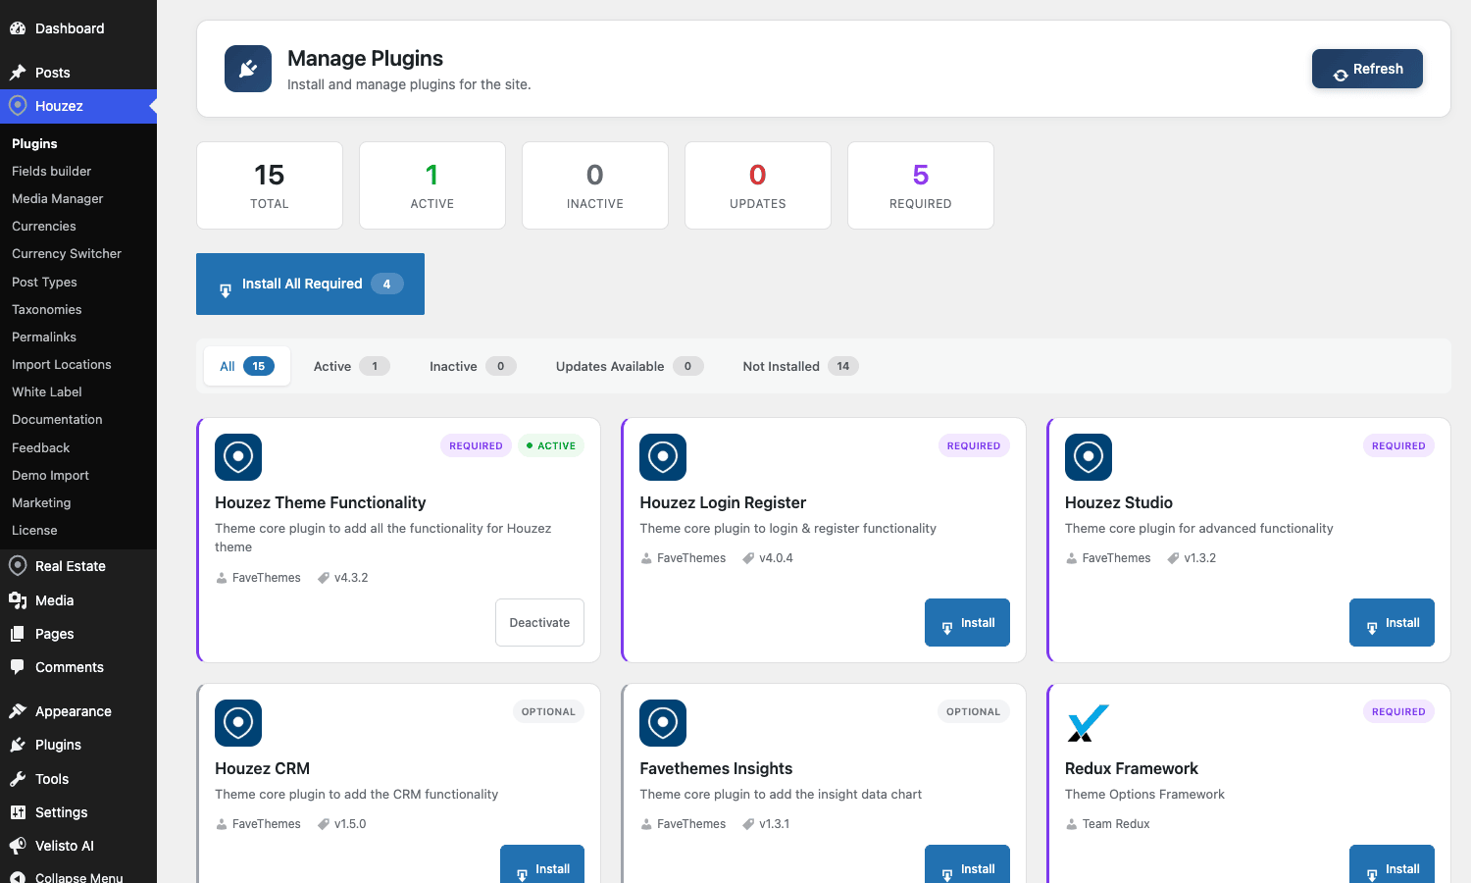The image size is (1471, 883).
Task: Click the Appearance paintbrush icon
Action: tap(18, 711)
